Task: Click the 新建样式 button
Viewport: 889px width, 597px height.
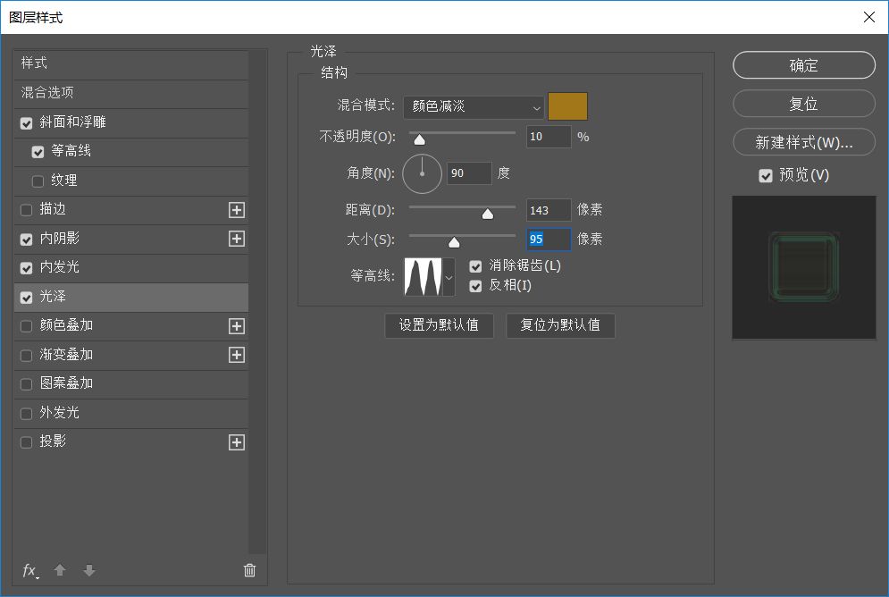Action: pyautogui.click(x=803, y=143)
